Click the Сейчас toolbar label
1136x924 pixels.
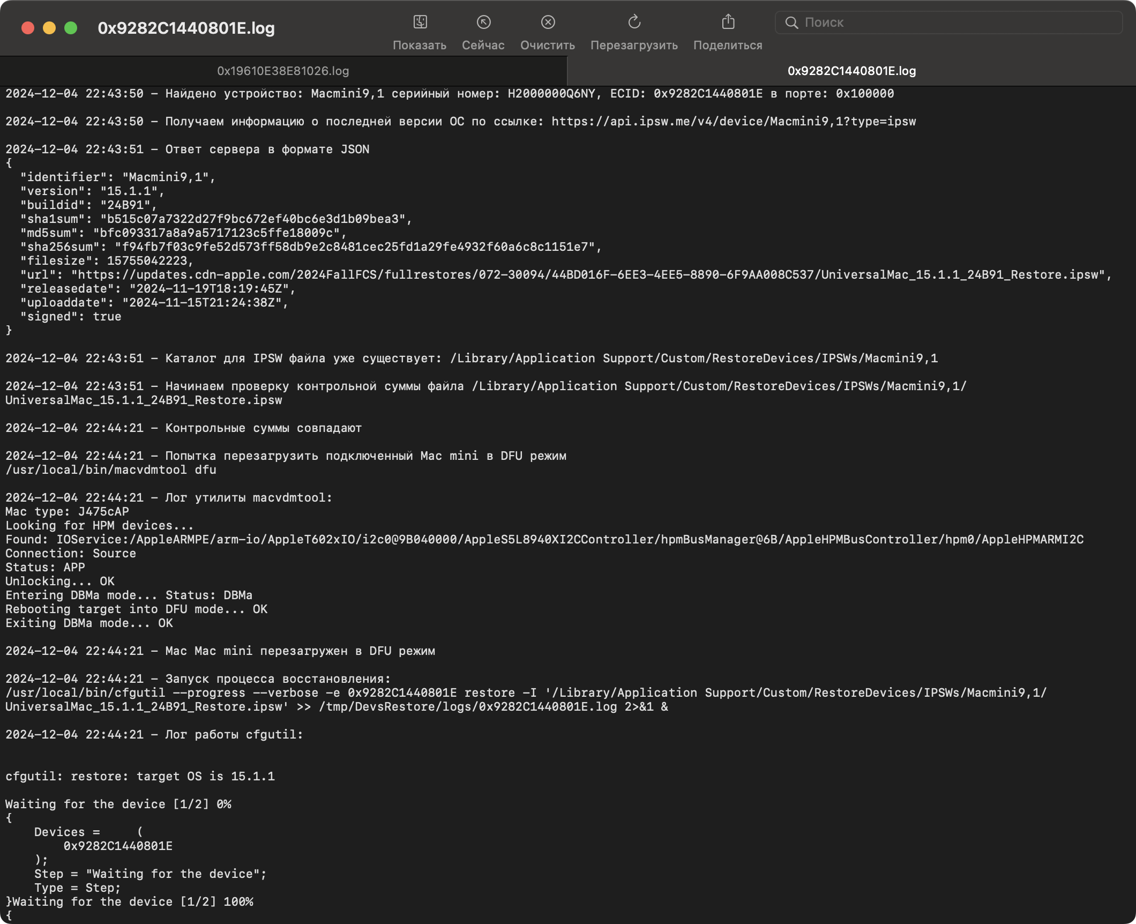coord(483,45)
